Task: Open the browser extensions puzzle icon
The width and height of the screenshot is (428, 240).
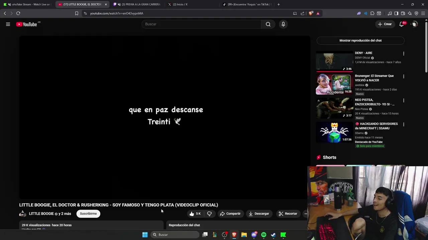Action: [372, 13]
